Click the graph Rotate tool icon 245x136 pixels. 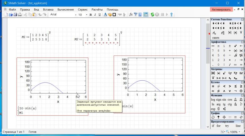click(213, 117)
